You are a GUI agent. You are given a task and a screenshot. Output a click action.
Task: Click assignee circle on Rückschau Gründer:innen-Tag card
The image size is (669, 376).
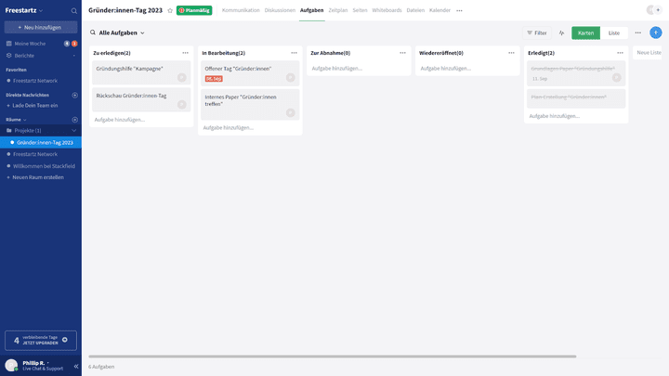pyautogui.click(x=182, y=104)
